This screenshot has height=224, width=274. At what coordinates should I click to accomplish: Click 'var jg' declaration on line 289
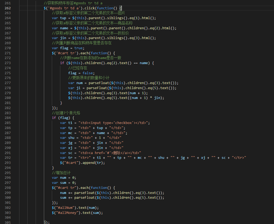92,143
